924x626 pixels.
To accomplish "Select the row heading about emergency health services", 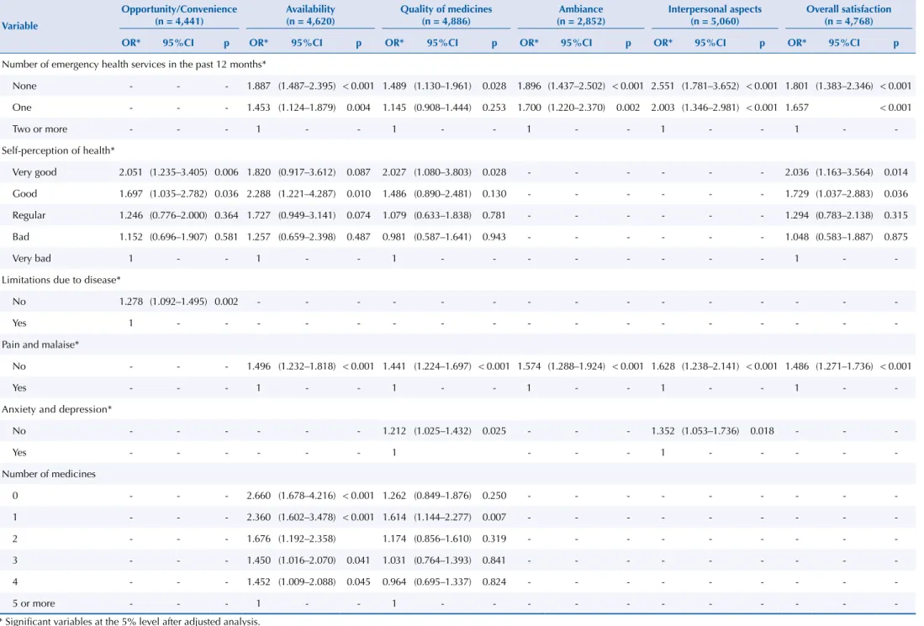I will click(x=134, y=64).
